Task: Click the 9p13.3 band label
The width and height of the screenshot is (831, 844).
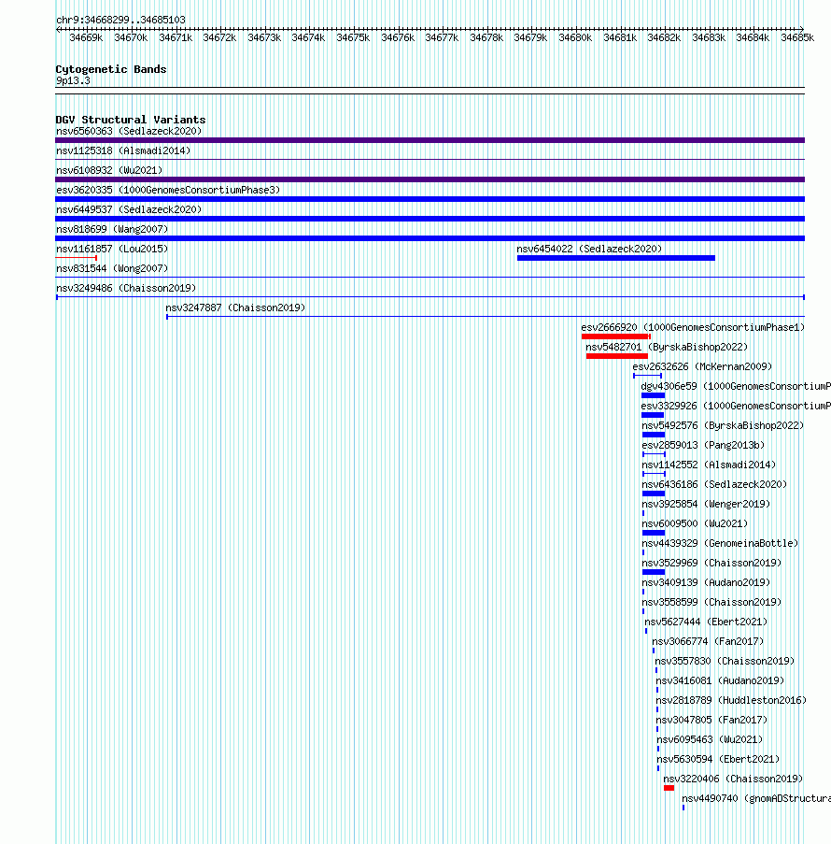Action: pyautogui.click(x=73, y=81)
